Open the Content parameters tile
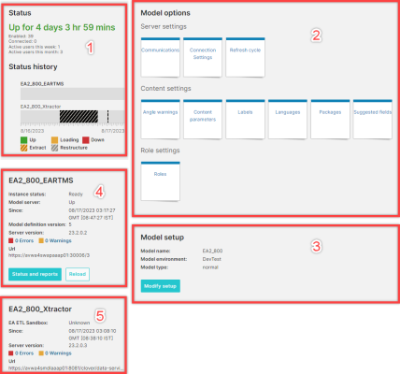Screen dimensions: 400x374 (x=203, y=120)
